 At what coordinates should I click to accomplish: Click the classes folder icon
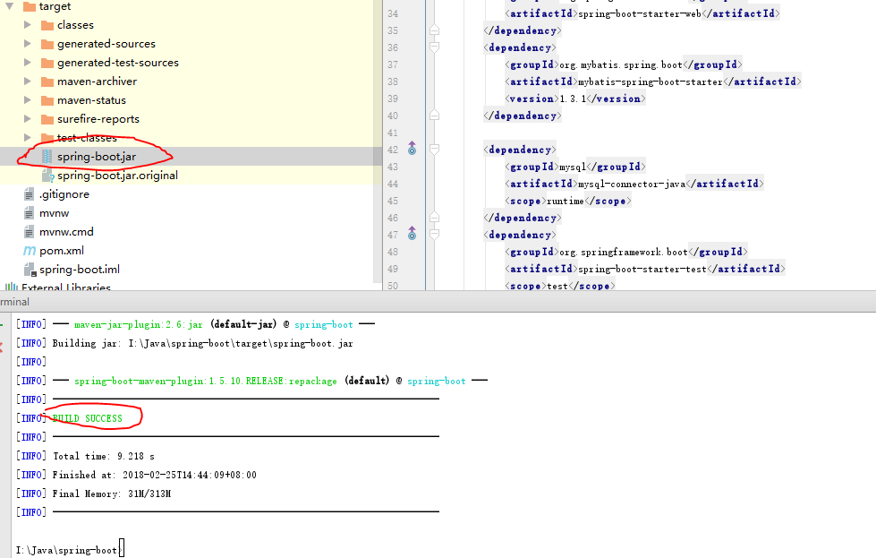47,25
